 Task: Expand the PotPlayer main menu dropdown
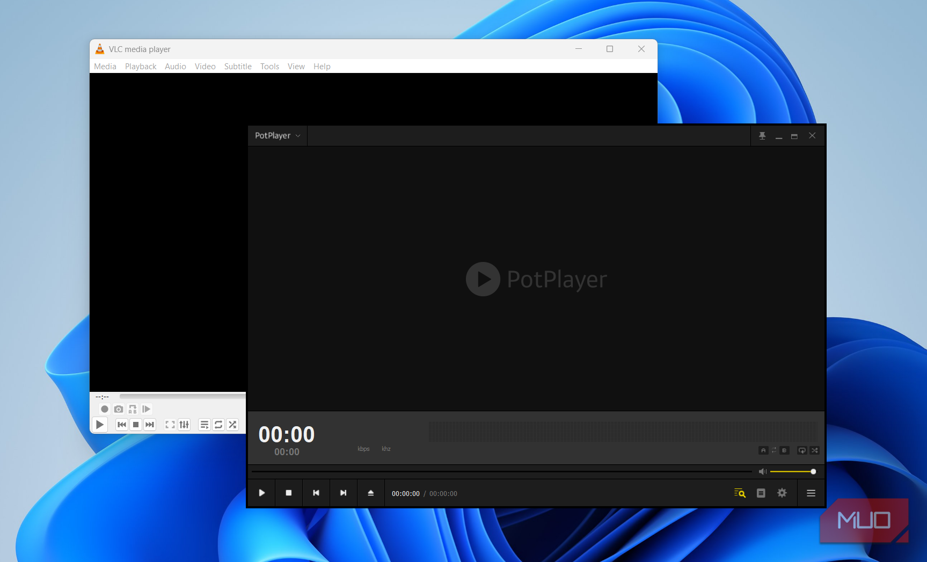[x=278, y=136]
